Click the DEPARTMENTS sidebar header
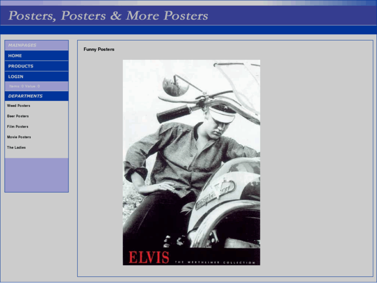Screen dimensions: 377x283 pyautogui.click(x=36, y=96)
